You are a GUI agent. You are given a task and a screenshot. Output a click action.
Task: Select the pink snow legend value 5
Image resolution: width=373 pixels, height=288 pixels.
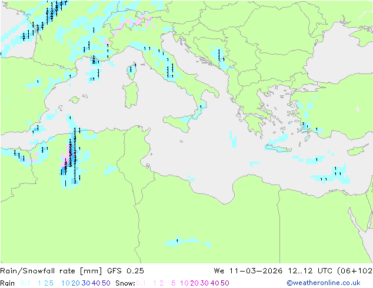pyautogui.click(x=174, y=283)
